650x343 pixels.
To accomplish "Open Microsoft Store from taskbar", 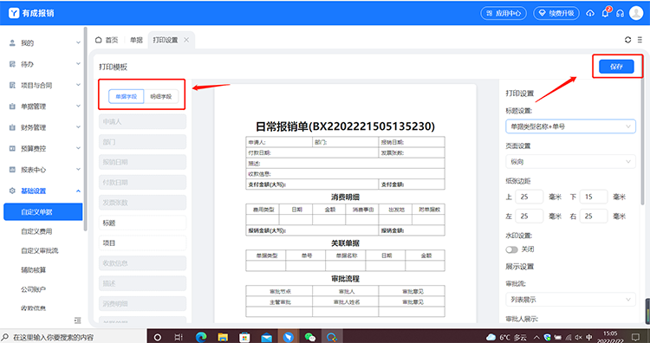I will [244, 337].
